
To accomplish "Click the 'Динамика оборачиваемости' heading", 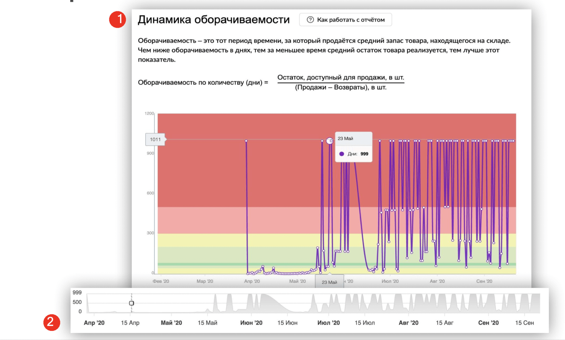I will (214, 20).
